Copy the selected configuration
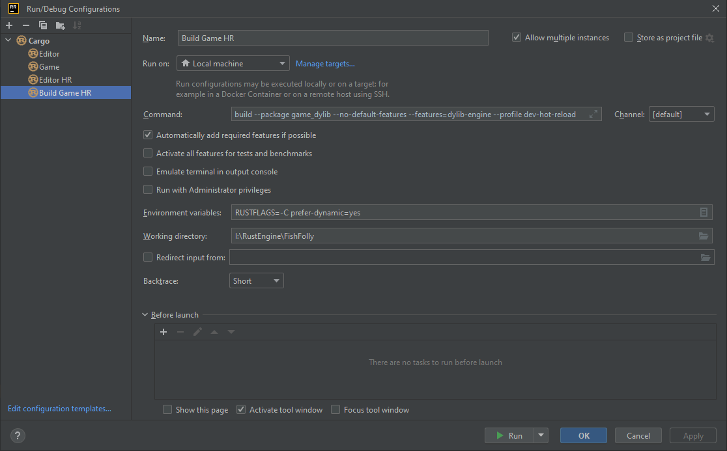This screenshot has height=451, width=727. click(43, 25)
